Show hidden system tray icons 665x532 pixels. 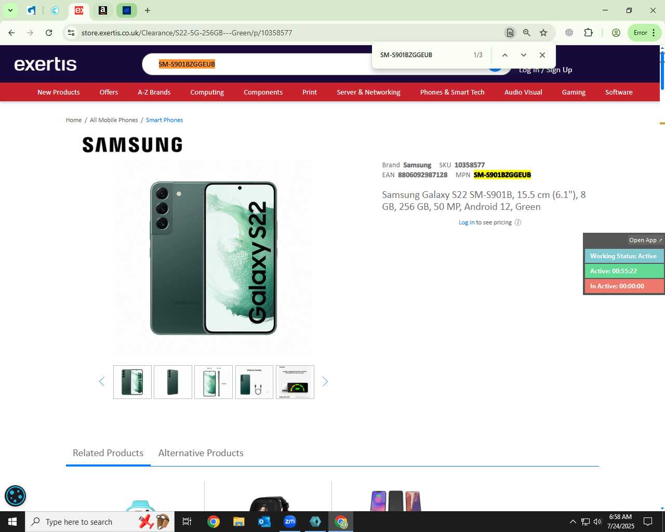(x=573, y=522)
